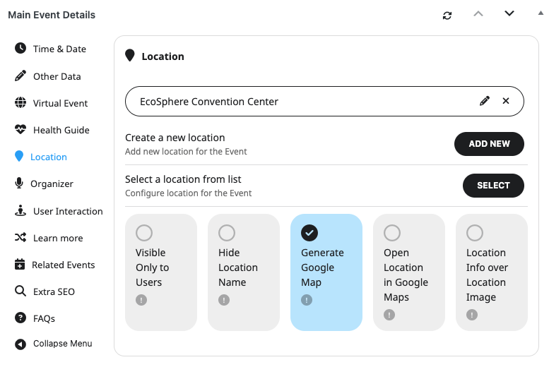Enable Open Location in Google Maps

click(x=392, y=233)
